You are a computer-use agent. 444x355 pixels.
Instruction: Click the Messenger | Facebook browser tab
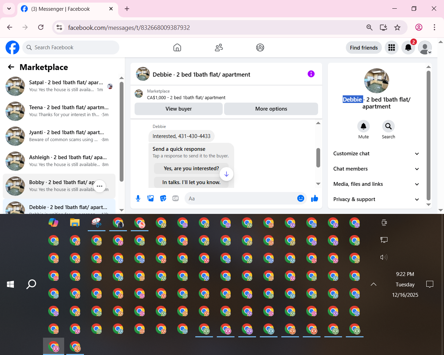[x=67, y=9]
